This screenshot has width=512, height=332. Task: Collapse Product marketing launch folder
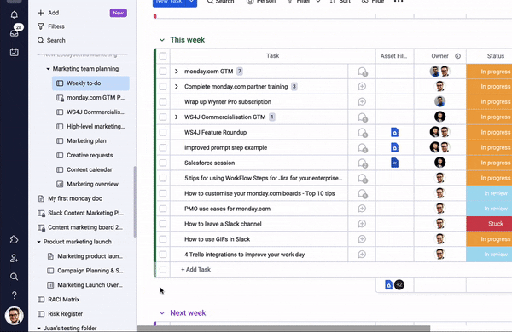39,242
